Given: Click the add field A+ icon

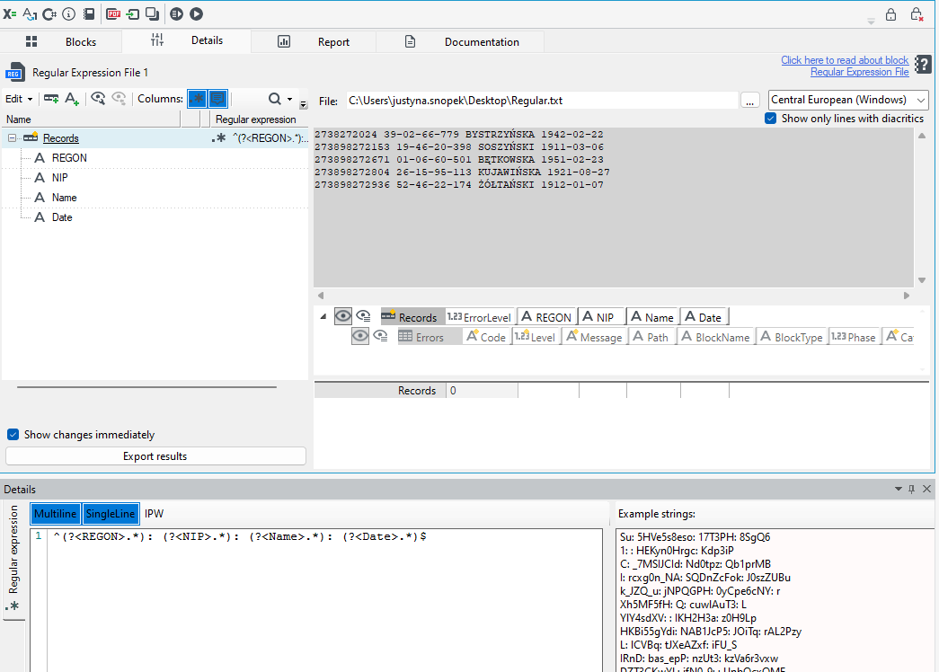Looking at the screenshot, I should [72, 99].
